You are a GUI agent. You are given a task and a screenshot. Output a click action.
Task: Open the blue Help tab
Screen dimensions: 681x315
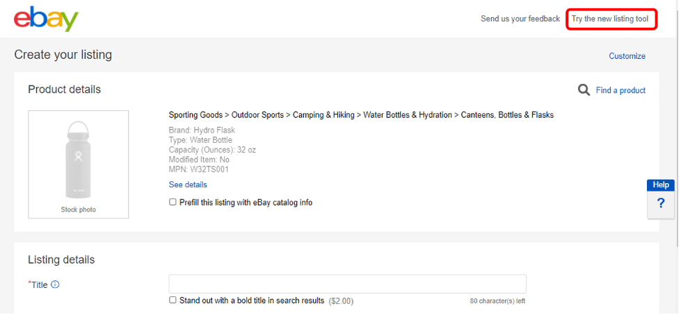pyautogui.click(x=661, y=185)
